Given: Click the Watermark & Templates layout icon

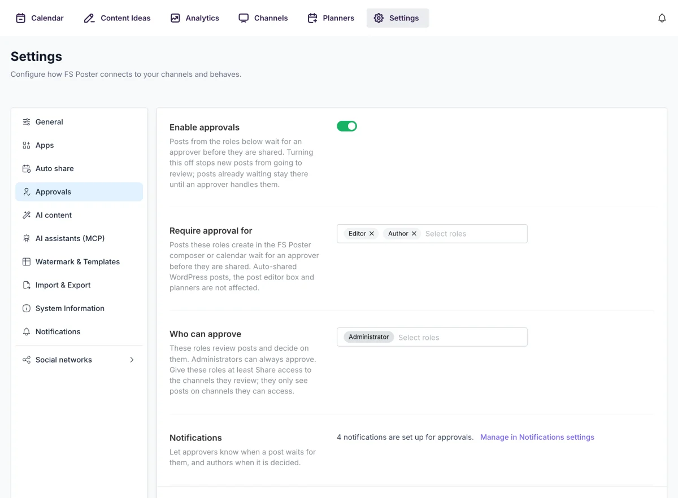Looking at the screenshot, I should (x=27, y=261).
